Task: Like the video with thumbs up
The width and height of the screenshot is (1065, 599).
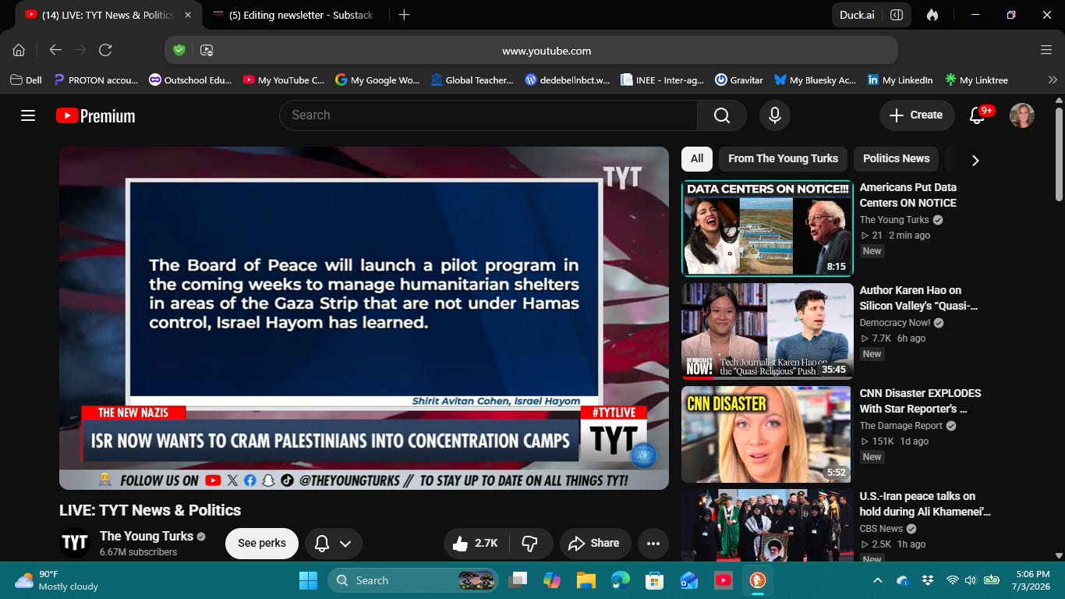Action: (x=474, y=544)
